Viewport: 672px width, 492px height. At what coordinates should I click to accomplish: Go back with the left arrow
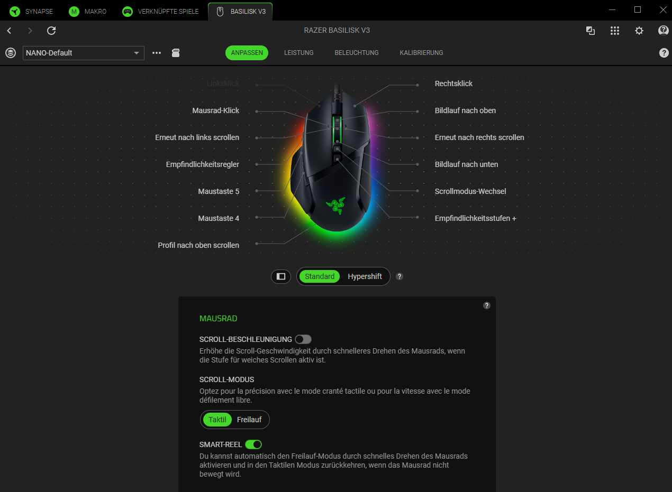tap(10, 31)
